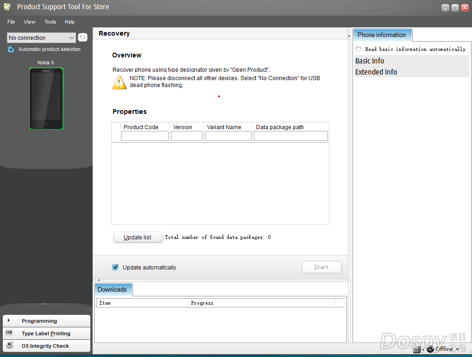Click the Data package path column header
The height and width of the screenshot is (357, 472).
click(280, 127)
